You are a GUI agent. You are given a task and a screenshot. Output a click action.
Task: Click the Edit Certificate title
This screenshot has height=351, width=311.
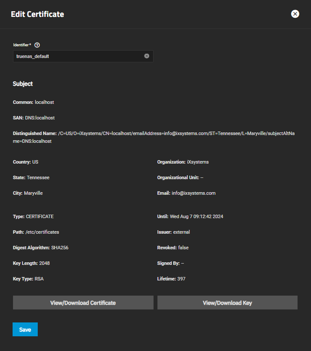coord(37,14)
